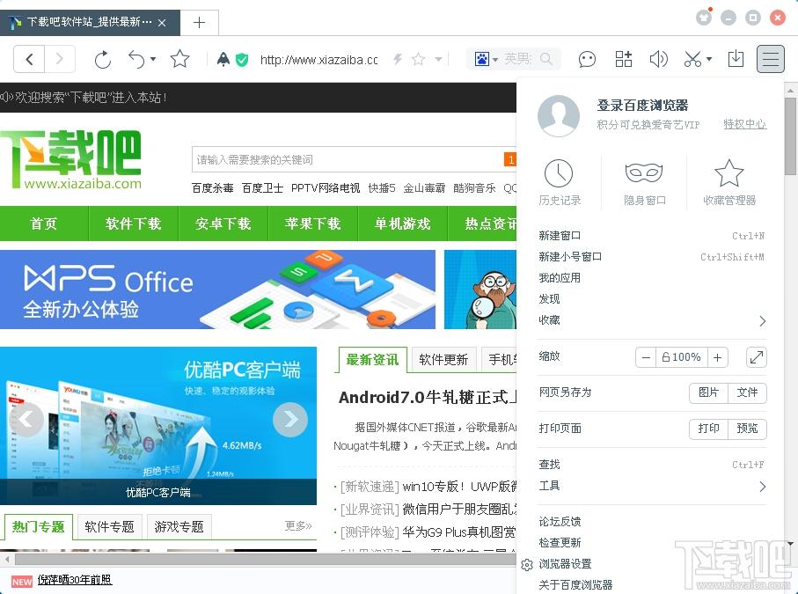798x594 pixels.
Task: Open a new tab with the plus button
Action: [200, 22]
